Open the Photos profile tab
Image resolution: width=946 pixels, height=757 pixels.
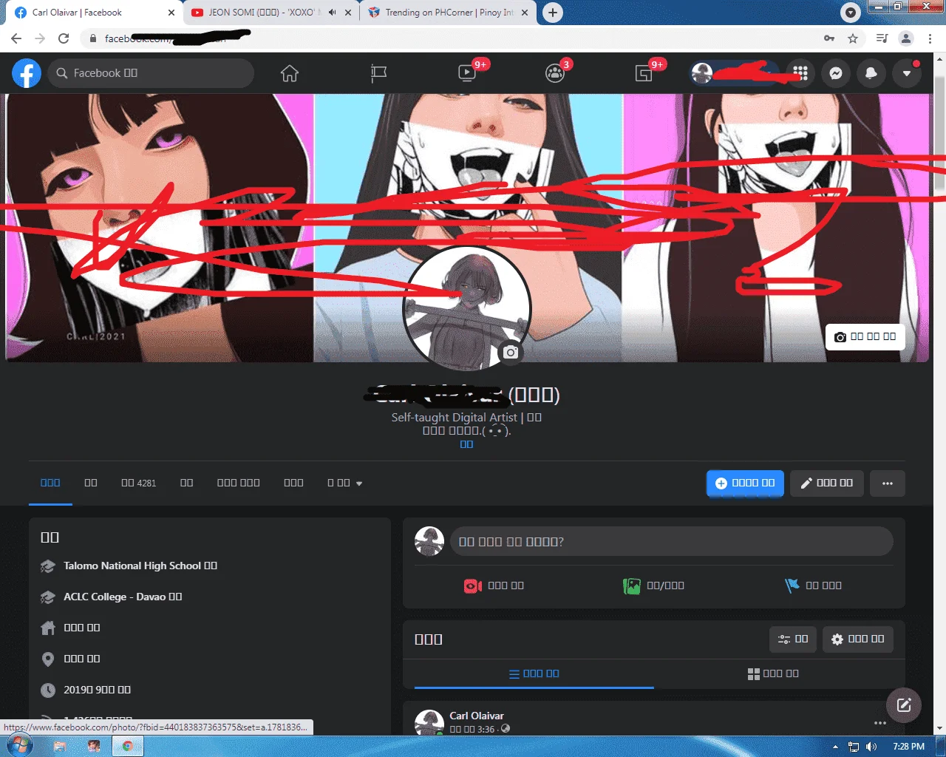187,483
